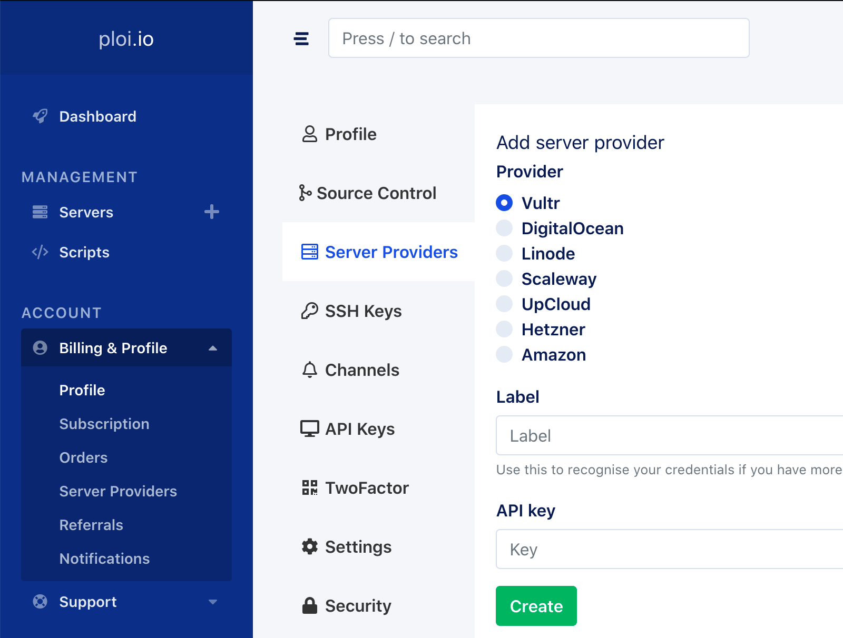This screenshot has height=638, width=843.
Task: Click the Source Control branch icon
Action: pos(305,193)
